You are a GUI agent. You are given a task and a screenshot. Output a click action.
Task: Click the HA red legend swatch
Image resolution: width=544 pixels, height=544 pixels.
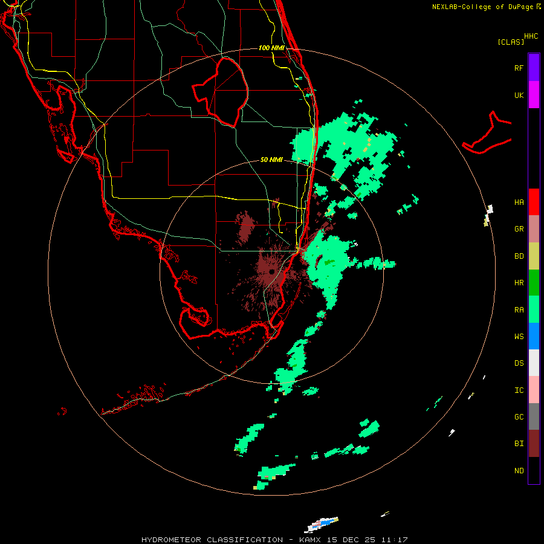534,202
